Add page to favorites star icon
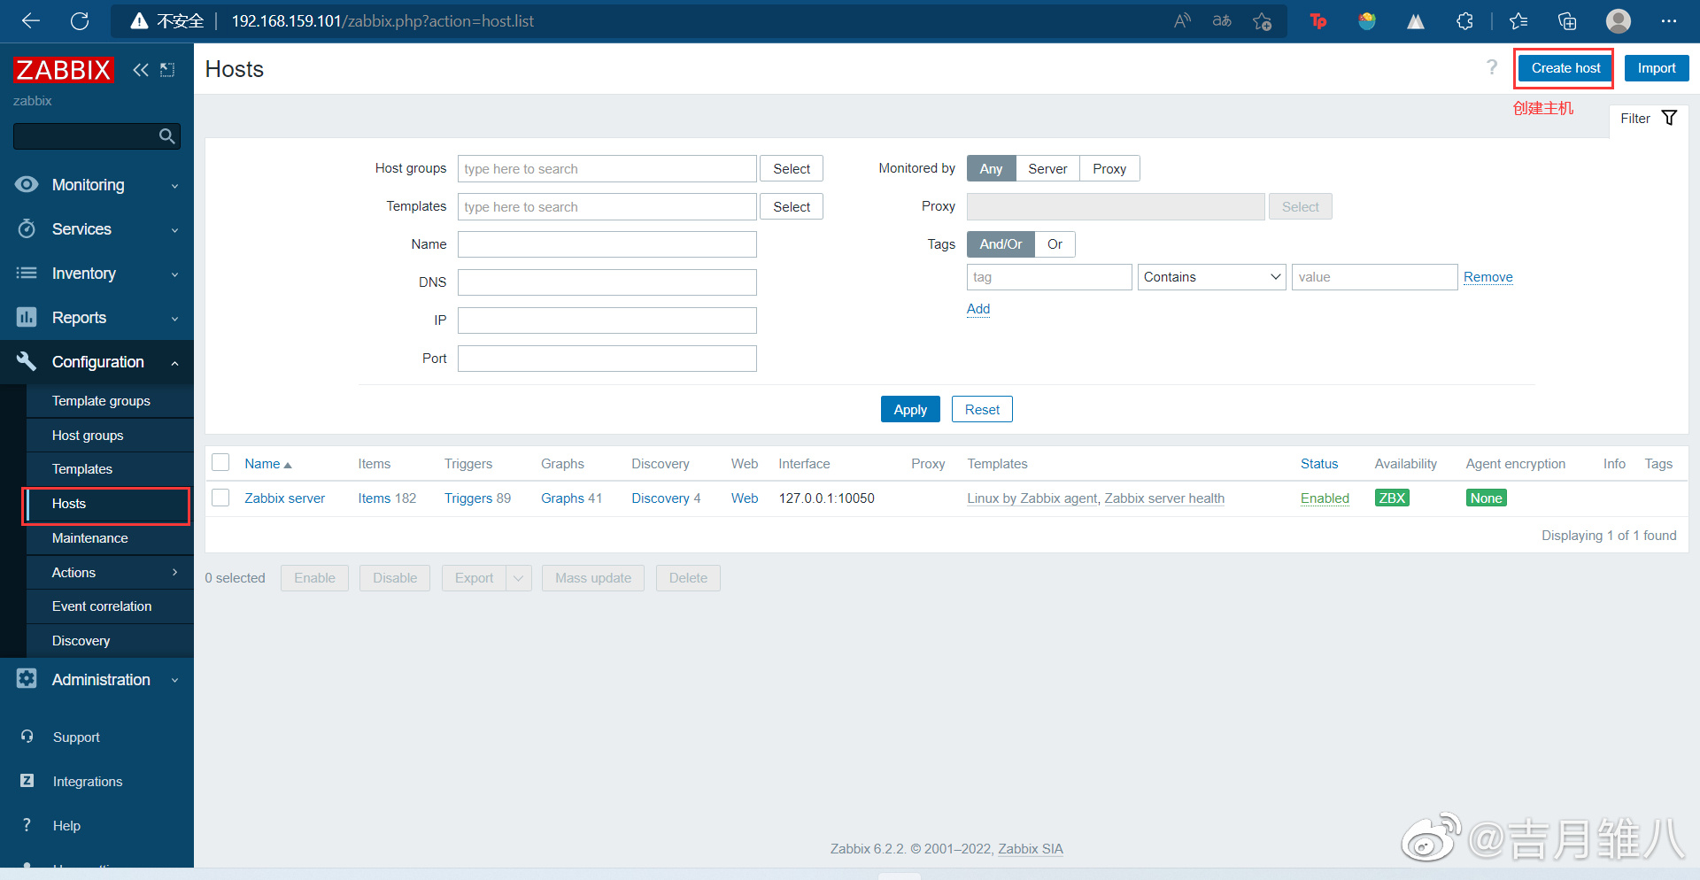 [x=1263, y=21]
